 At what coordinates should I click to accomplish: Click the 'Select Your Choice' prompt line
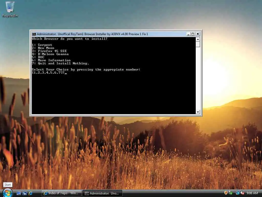pos(86,70)
